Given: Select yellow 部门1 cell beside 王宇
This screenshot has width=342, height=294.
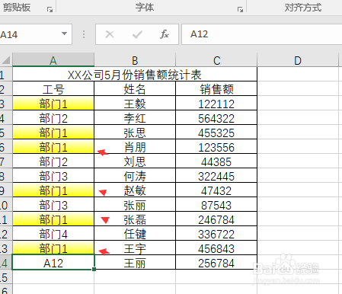Looking at the screenshot, I should pos(53,248).
